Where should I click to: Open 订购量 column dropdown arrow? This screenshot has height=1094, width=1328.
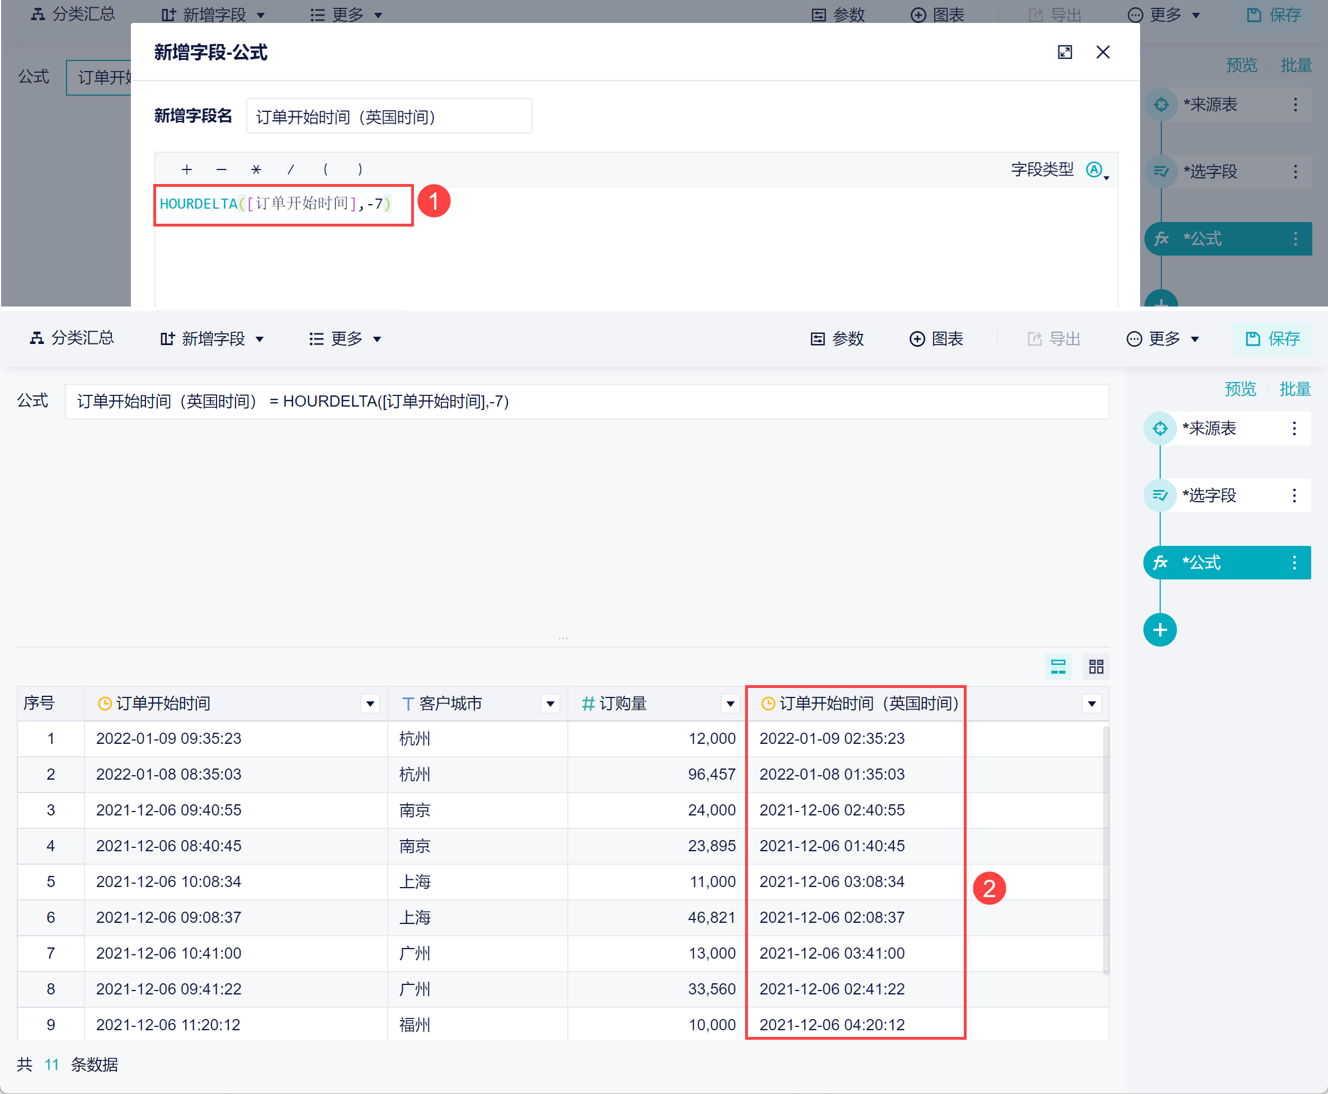(730, 703)
